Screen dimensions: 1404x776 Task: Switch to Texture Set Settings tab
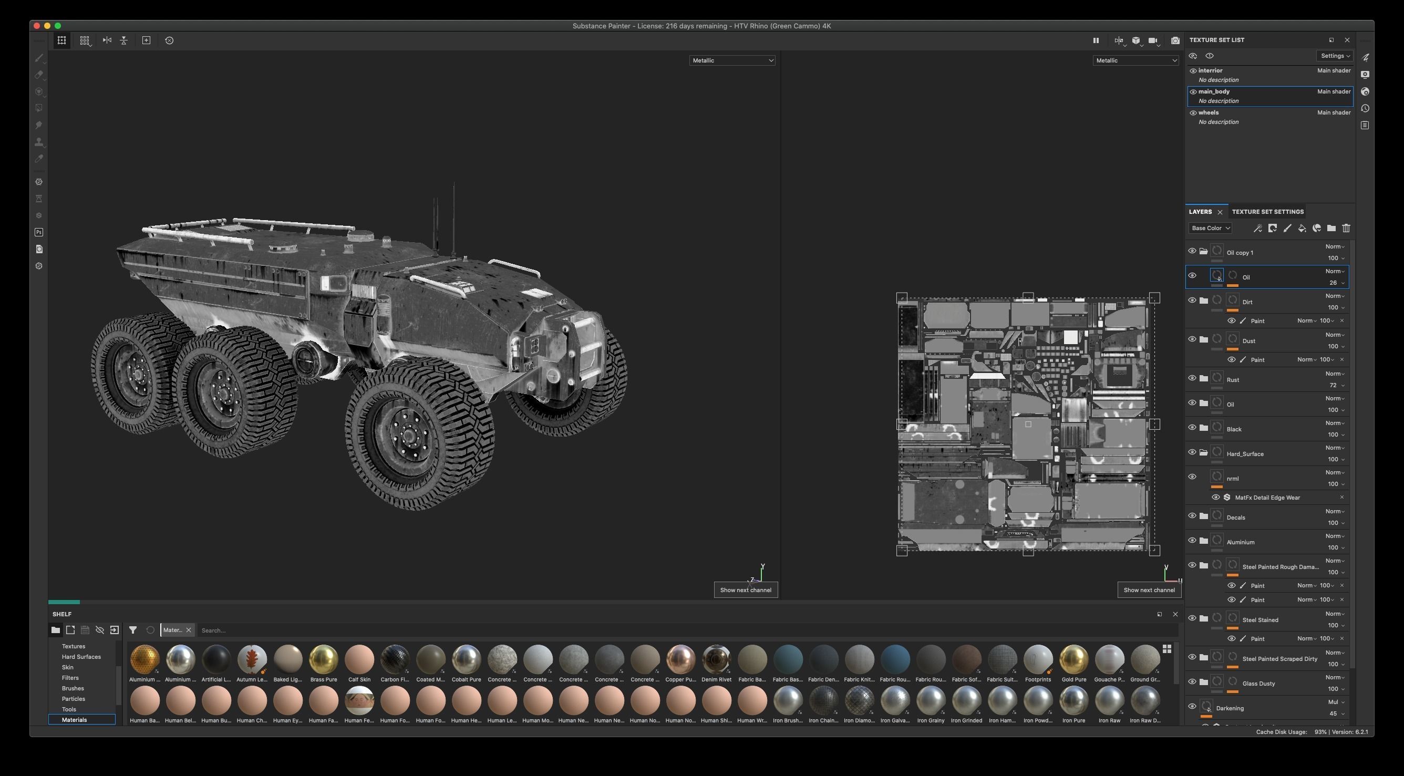pos(1268,212)
